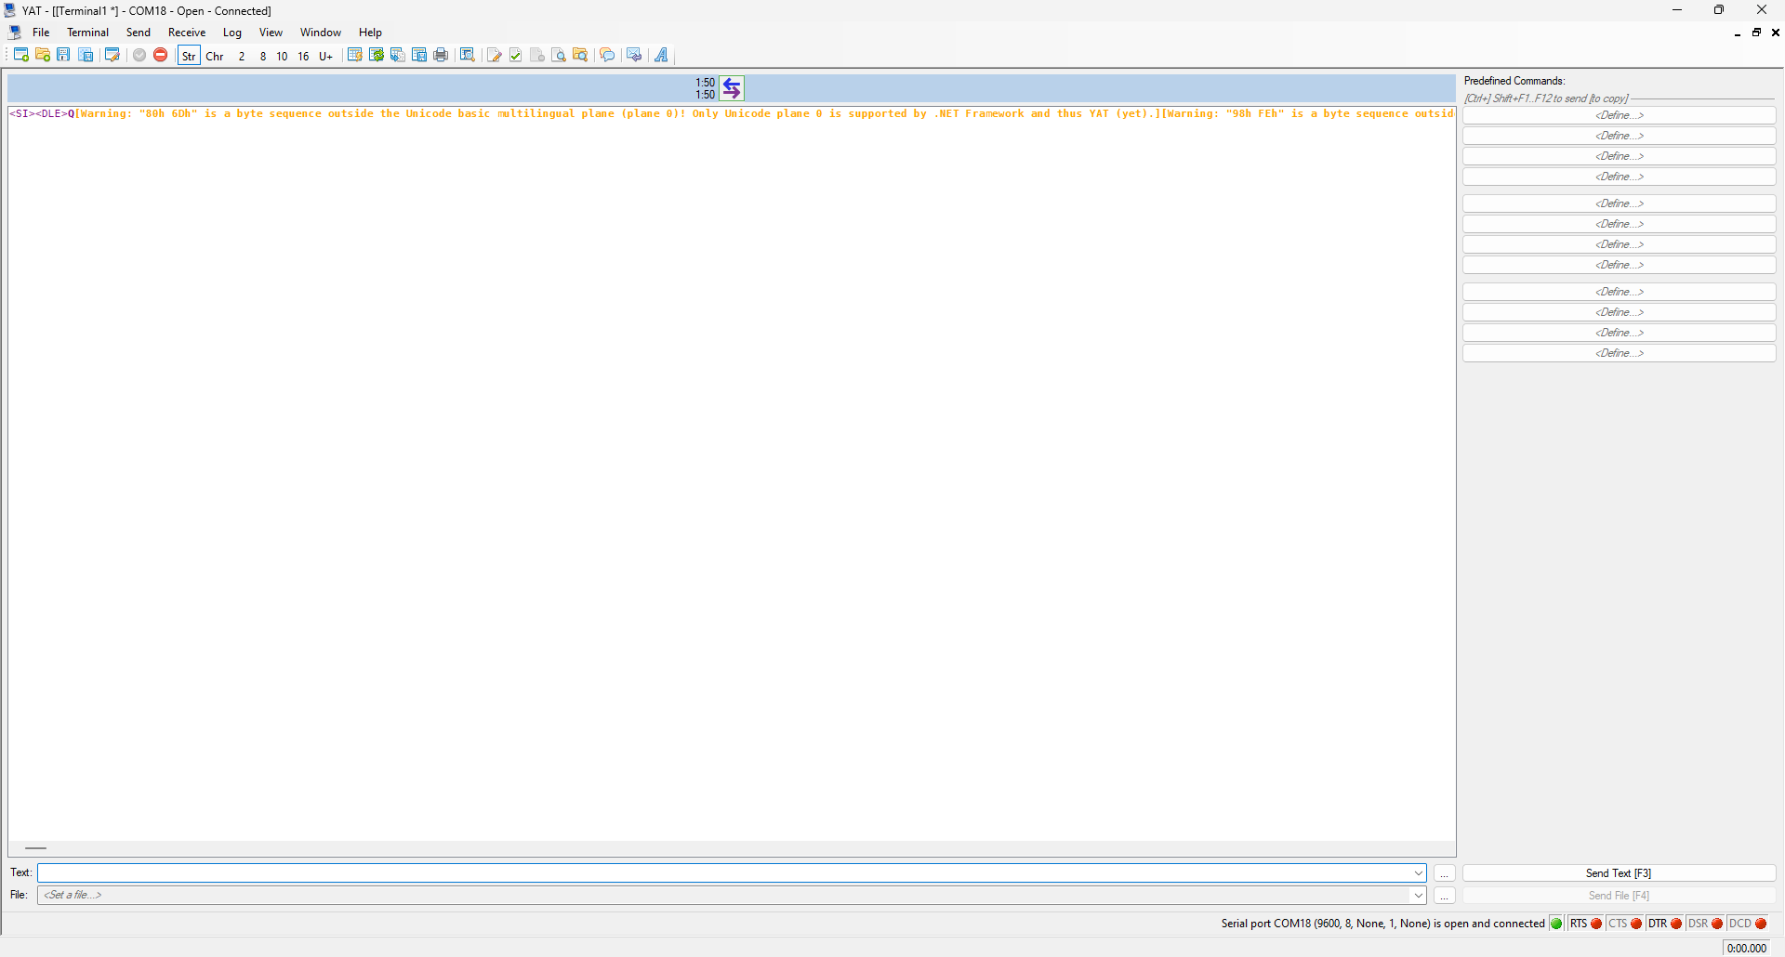Click the first Define predefined command button
The image size is (1785, 957).
pyautogui.click(x=1619, y=115)
